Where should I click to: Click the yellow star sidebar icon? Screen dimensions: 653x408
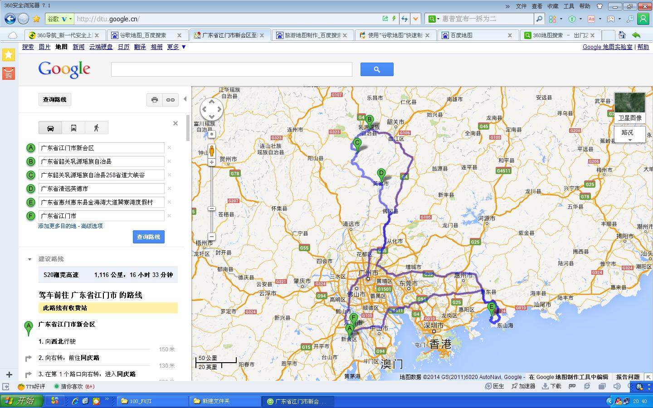click(x=9, y=55)
